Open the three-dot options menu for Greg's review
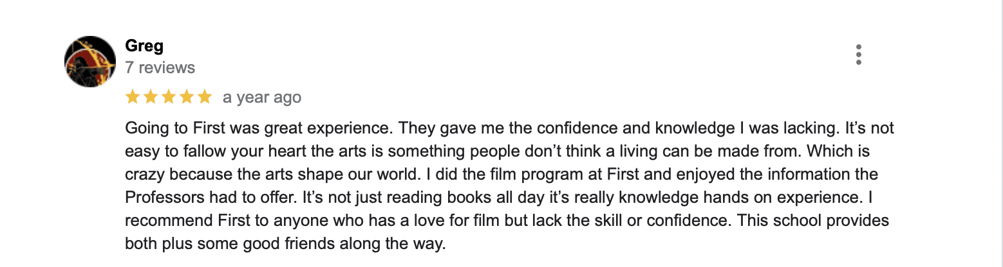 click(858, 55)
